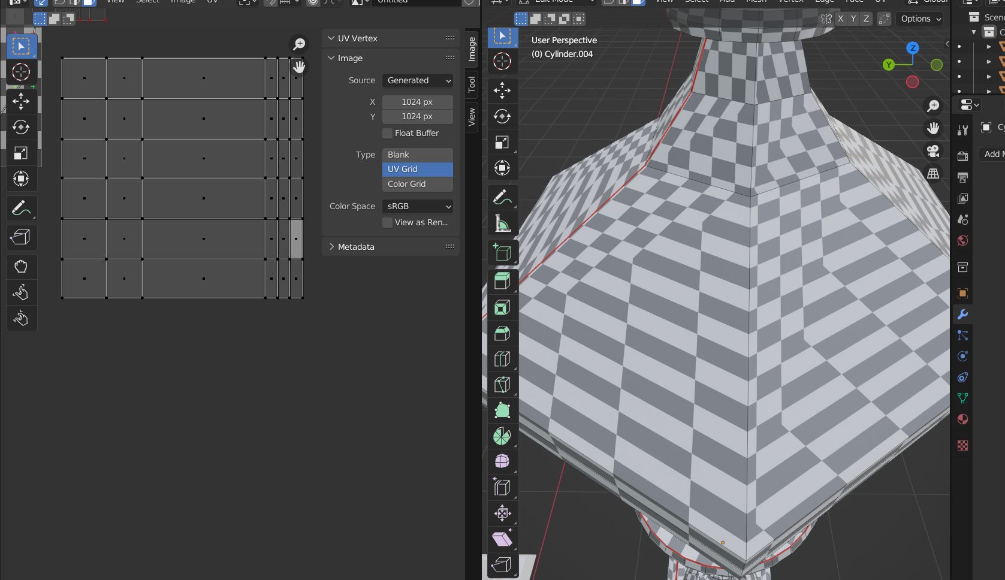The width and height of the screenshot is (1005, 580).
Task: Click the 3D viewport pan hand button
Action: pyautogui.click(x=933, y=128)
